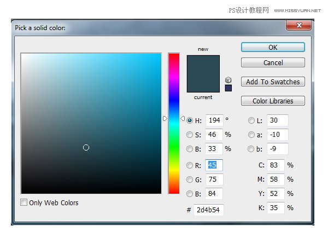Select the Lab a channel radio button
The height and width of the screenshot is (249, 328).
251,135
